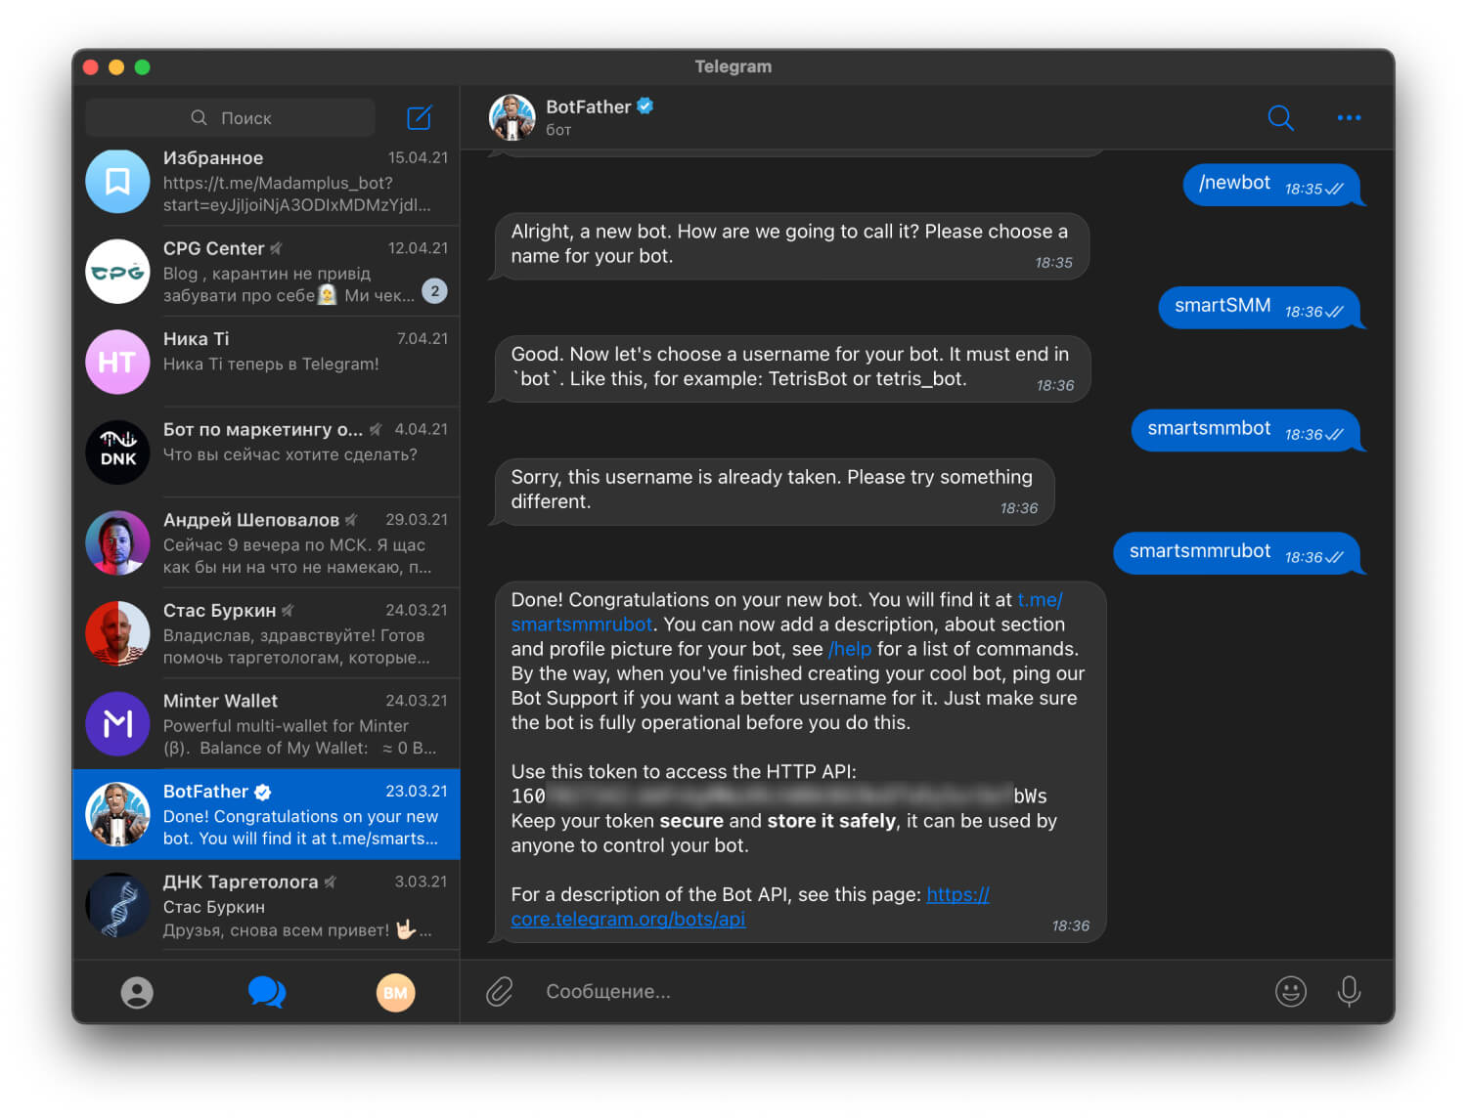Open the emoji picker smiley icon
This screenshot has height=1120, width=1467.
coord(1291,991)
